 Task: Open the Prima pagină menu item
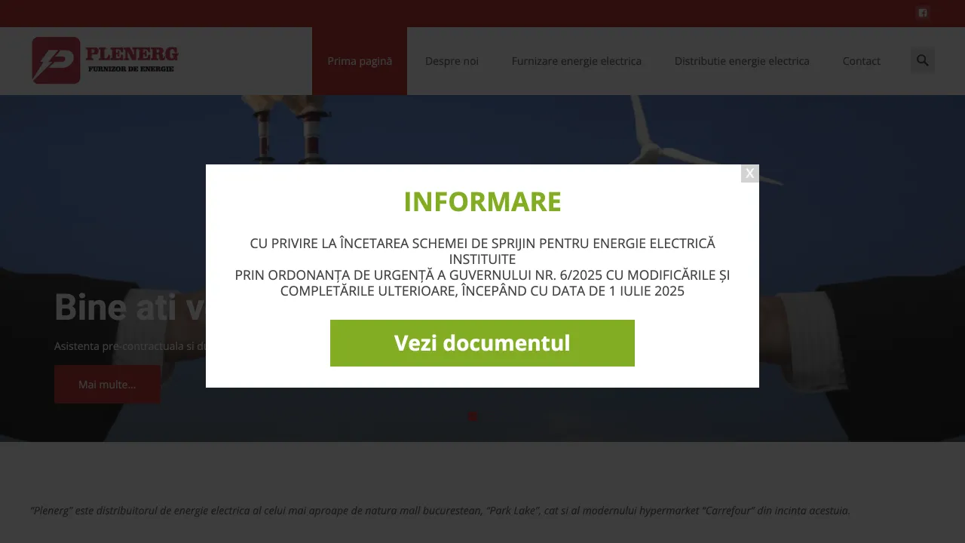click(360, 61)
